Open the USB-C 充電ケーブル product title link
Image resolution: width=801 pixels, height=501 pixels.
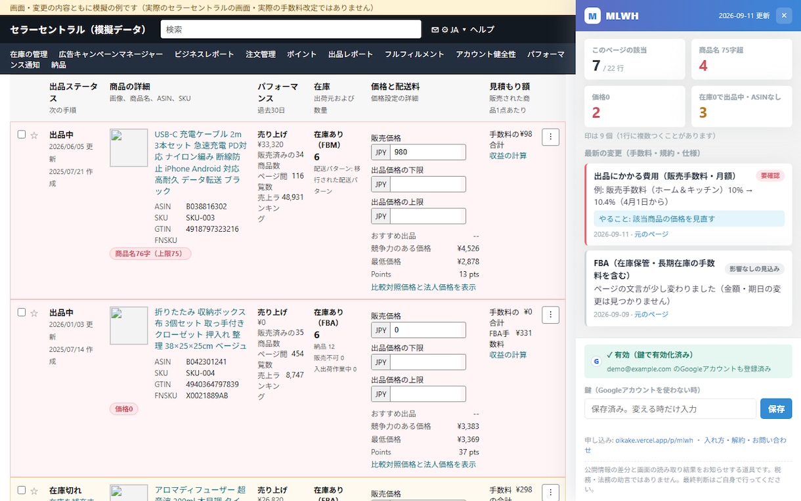click(201, 163)
